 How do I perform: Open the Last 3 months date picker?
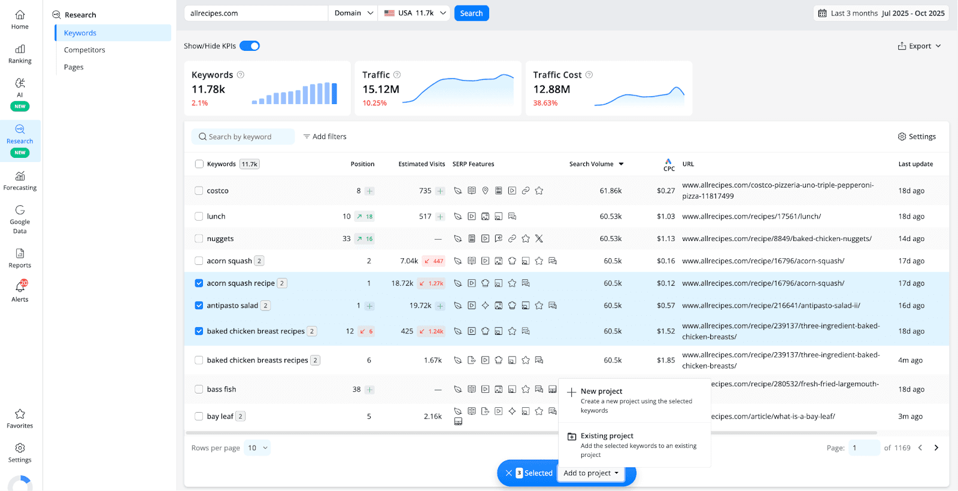(x=881, y=13)
